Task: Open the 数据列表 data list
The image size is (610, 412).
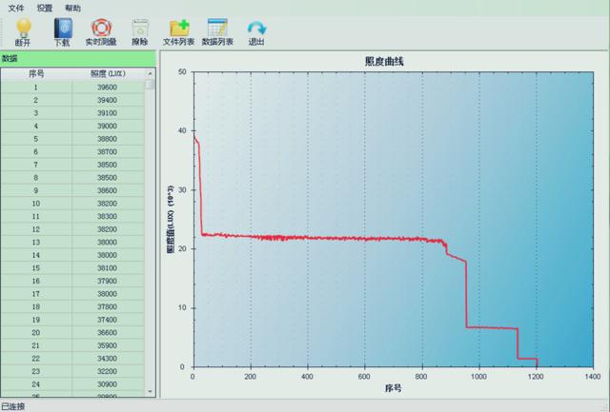Action: (x=217, y=29)
